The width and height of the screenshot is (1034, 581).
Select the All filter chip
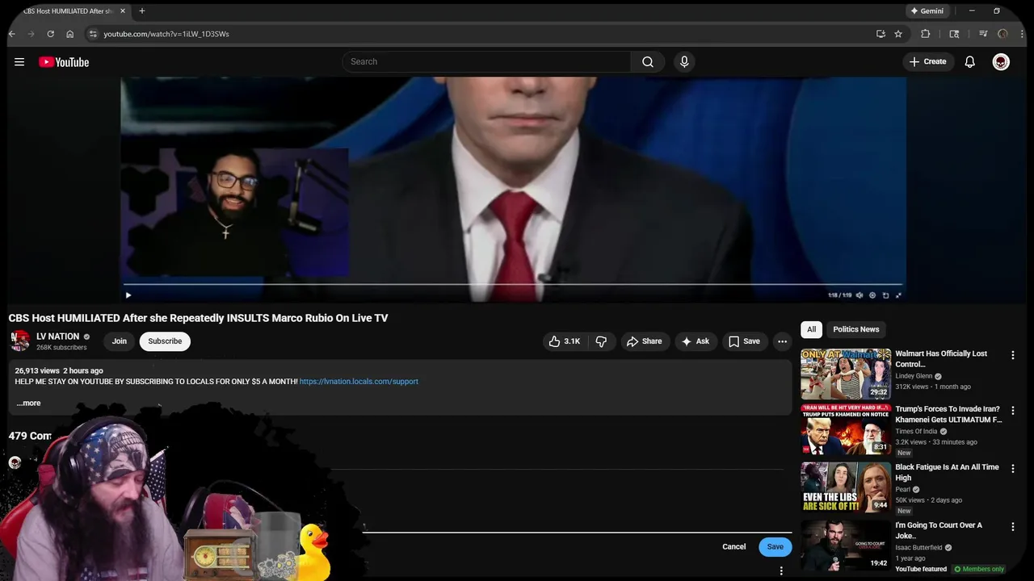(x=811, y=329)
